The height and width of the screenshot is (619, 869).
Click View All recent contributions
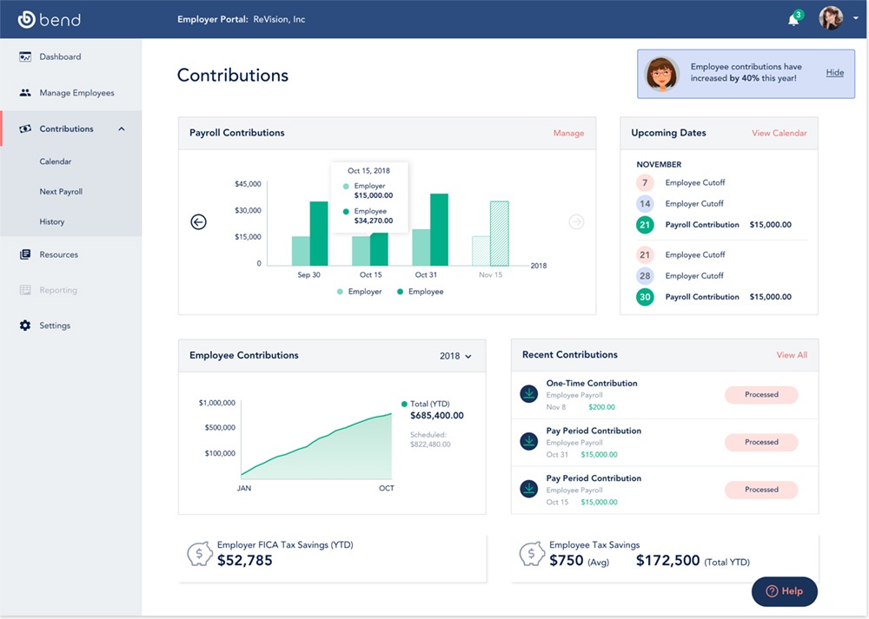(792, 355)
